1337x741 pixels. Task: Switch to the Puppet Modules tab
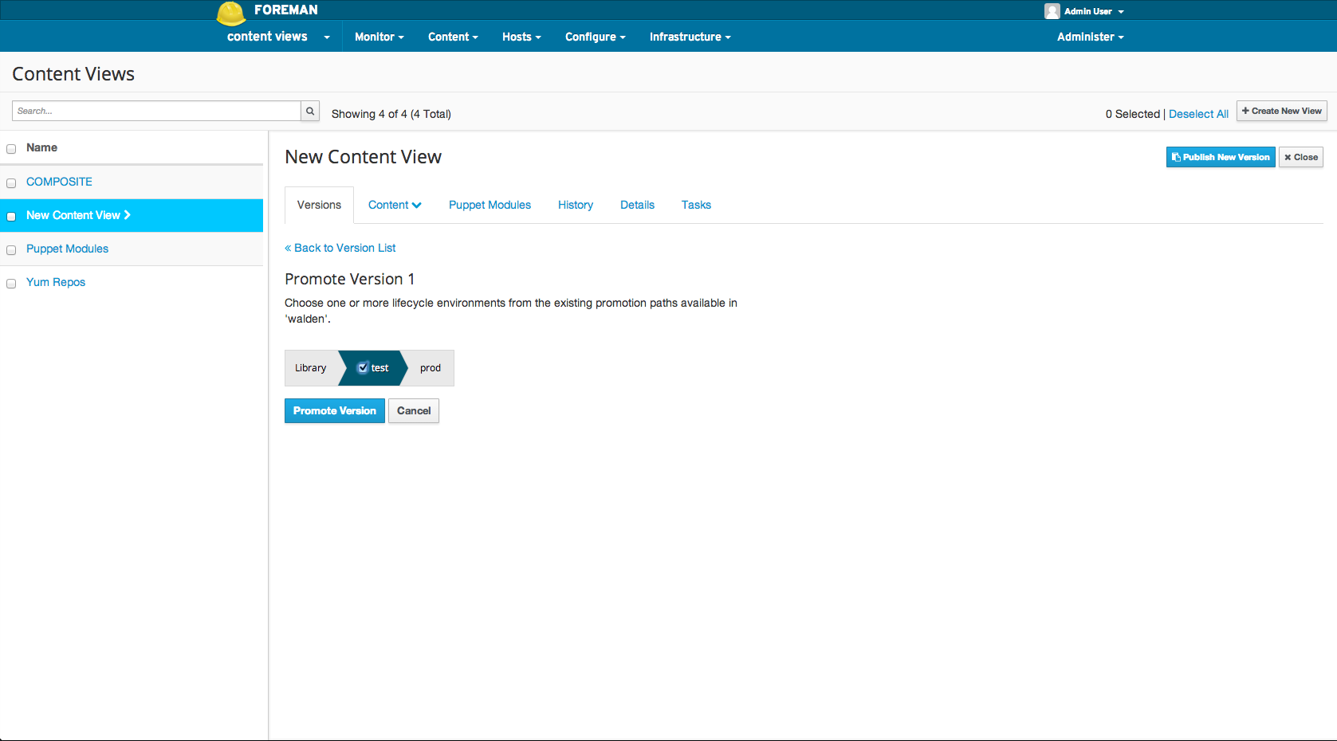coord(490,205)
